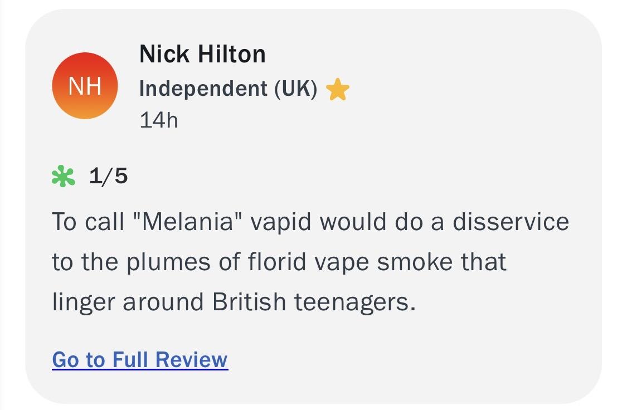Image resolution: width=627 pixels, height=410 pixels.
Task: Open critic Nick Hilton's name
Action: [202, 54]
